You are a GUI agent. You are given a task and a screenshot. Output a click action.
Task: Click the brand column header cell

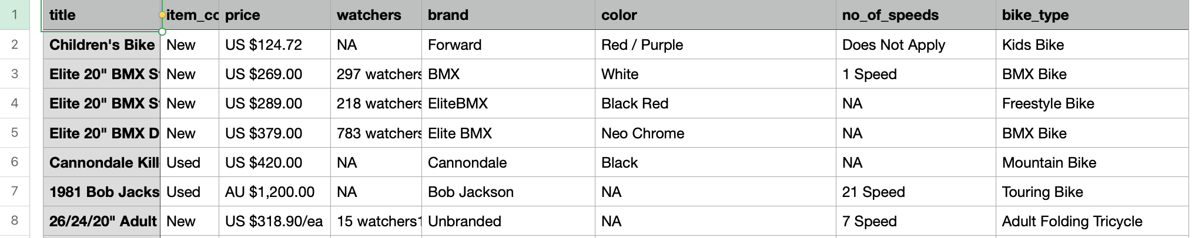coord(508,15)
